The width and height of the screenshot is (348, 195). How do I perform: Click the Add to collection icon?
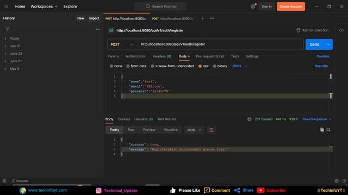click(x=299, y=30)
